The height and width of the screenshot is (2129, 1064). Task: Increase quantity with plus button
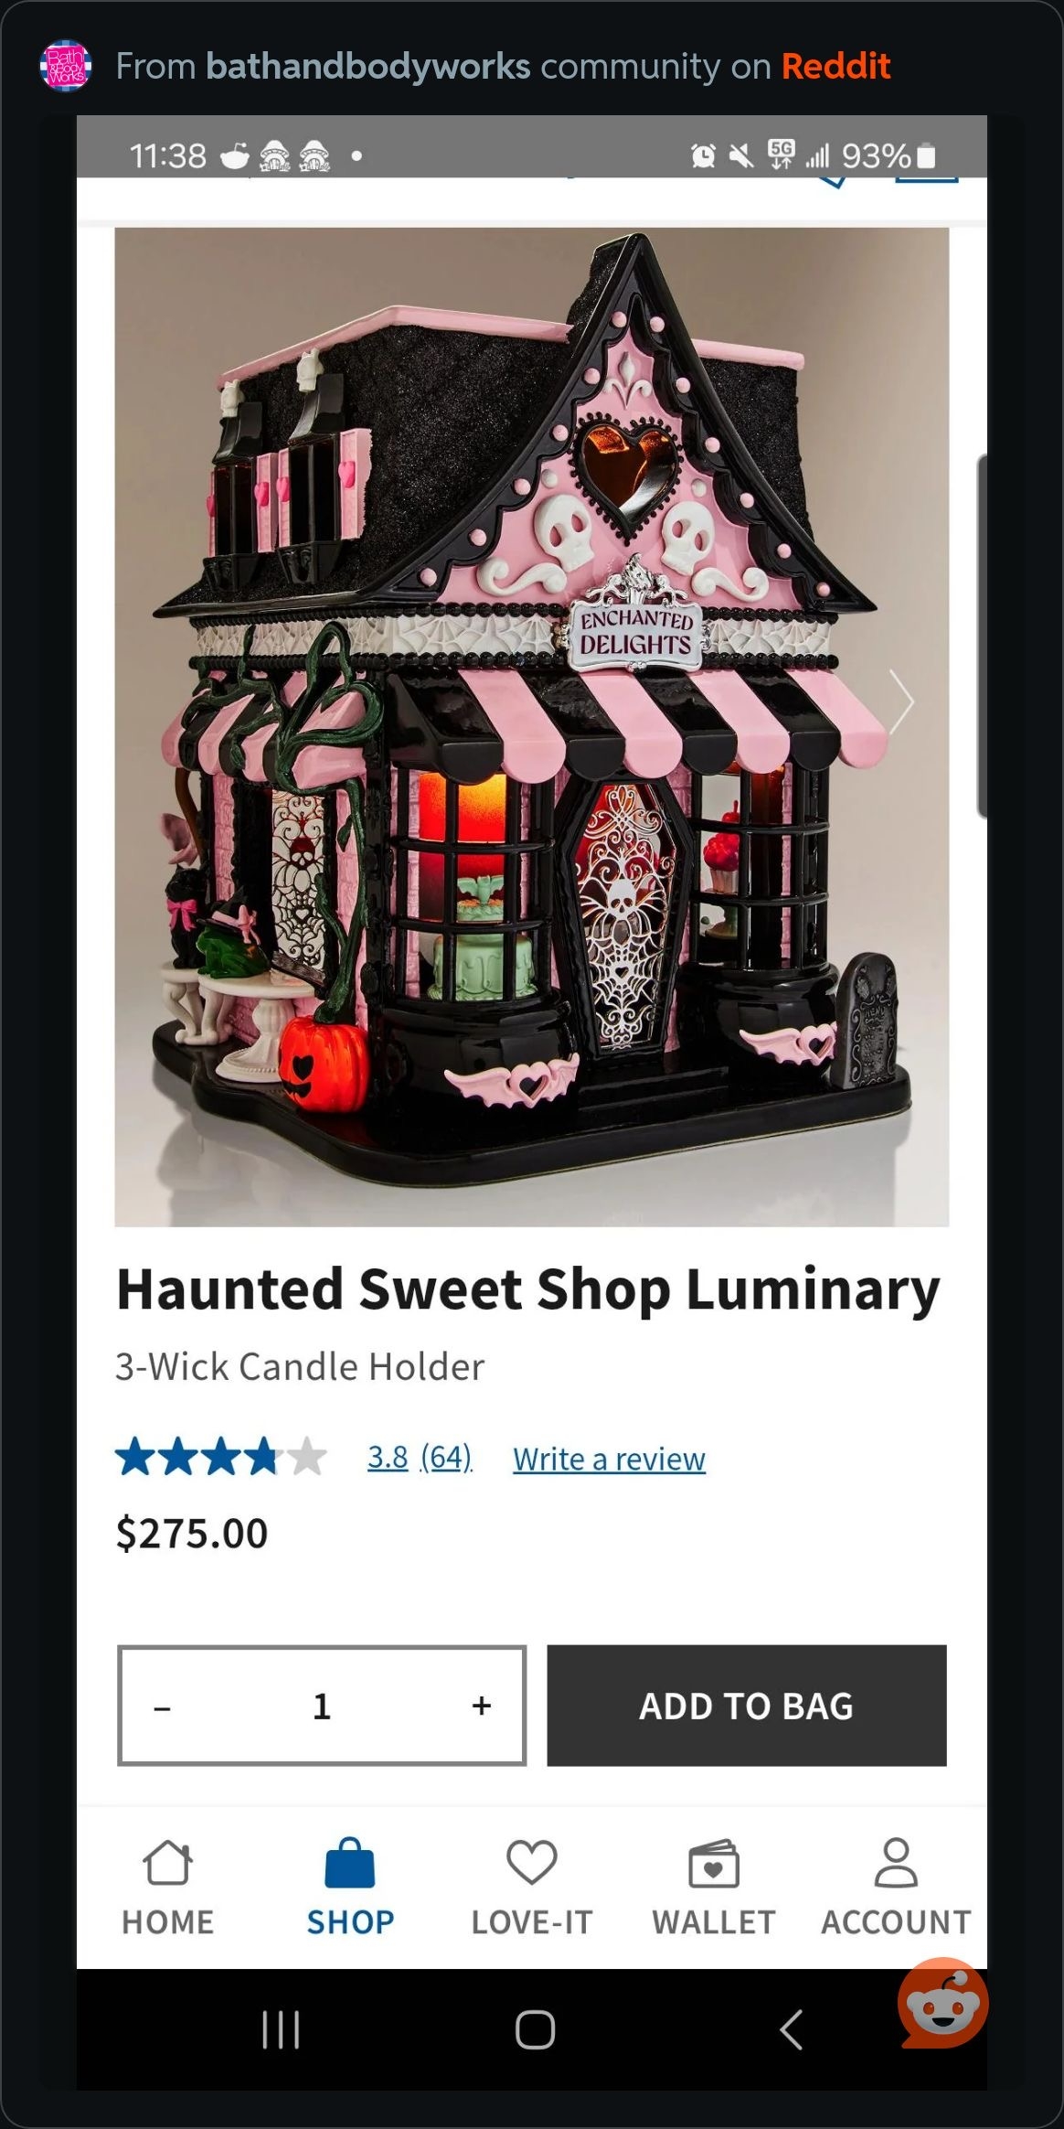click(x=482, y=1706)
